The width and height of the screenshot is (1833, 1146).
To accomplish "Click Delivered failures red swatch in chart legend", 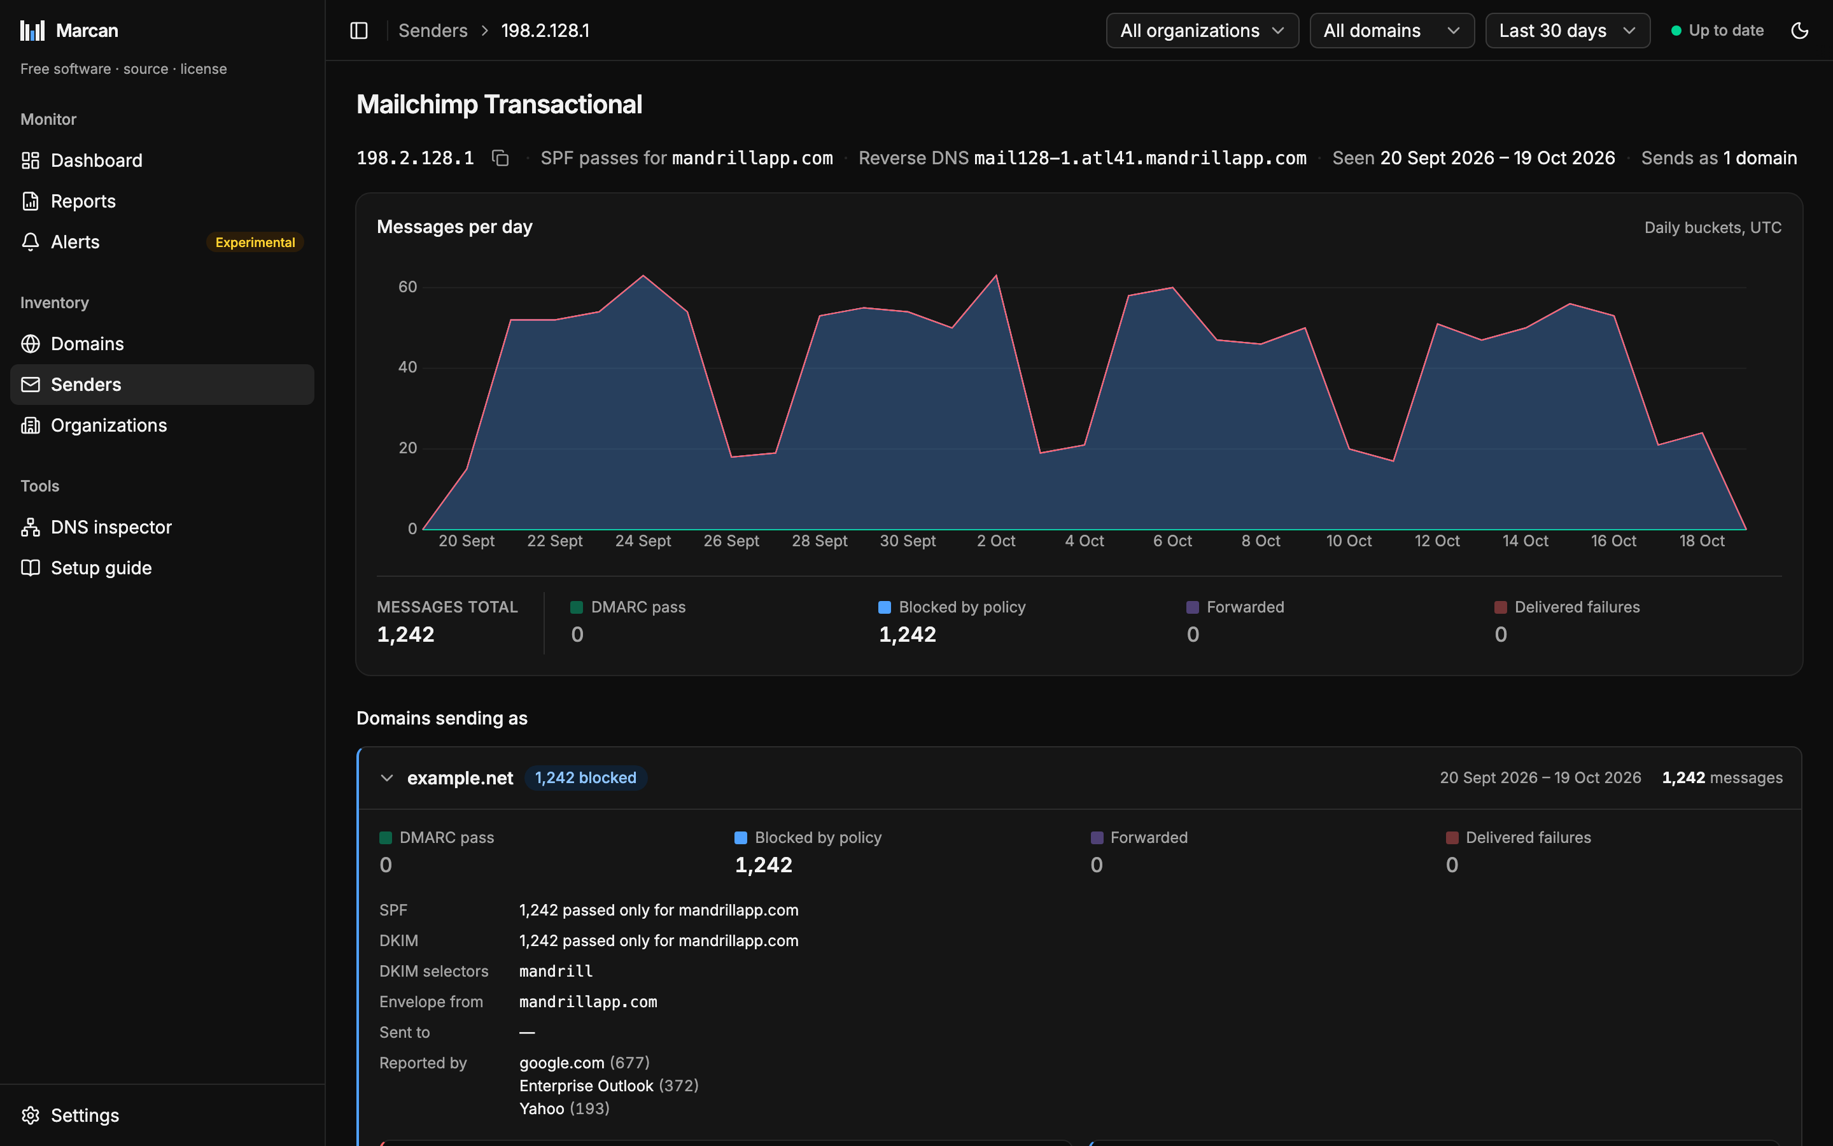I will [x=1501, y=607].
